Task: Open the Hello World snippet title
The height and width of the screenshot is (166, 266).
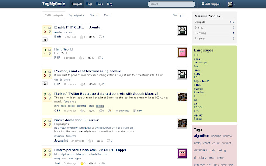Action: coord(64,49)
